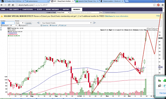The height and width of the screenshot is (99, 166).
Task: Open SUPPORT menu item
Action: coord(66,9)
